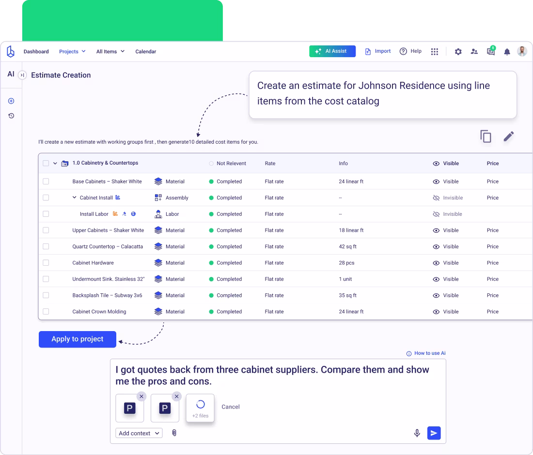
Task: Toggle the Visible eye in table header
Action: [436, 164]
